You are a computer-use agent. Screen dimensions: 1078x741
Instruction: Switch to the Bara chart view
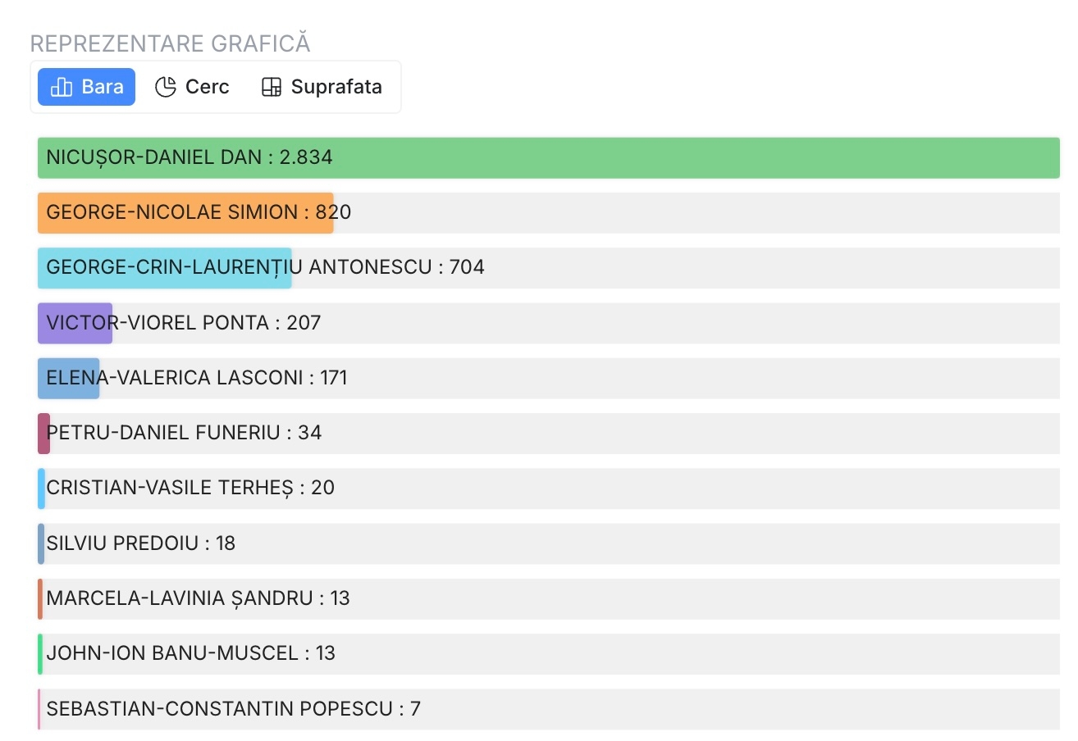[86, 87]
